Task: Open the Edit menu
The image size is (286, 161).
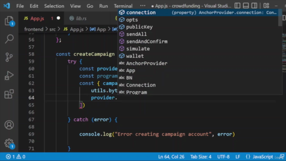Action: pyautogui.click(x=34, y=6)
